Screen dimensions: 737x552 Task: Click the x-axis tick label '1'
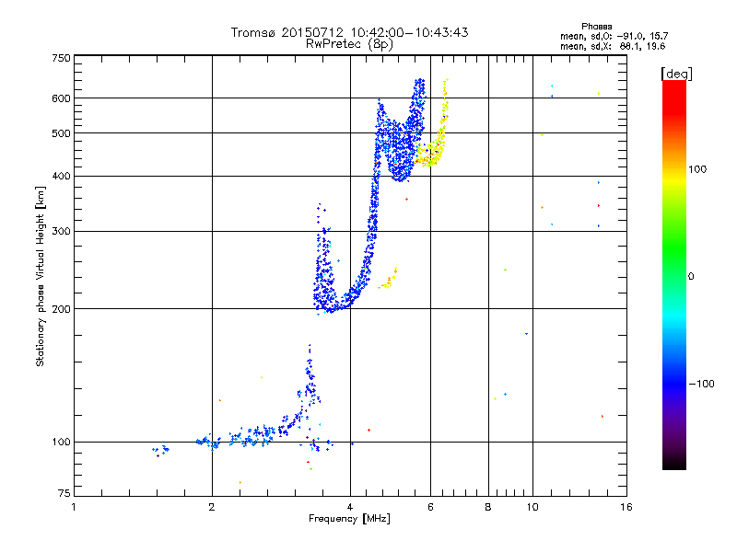pyautogui.click(x=74, y=507)
